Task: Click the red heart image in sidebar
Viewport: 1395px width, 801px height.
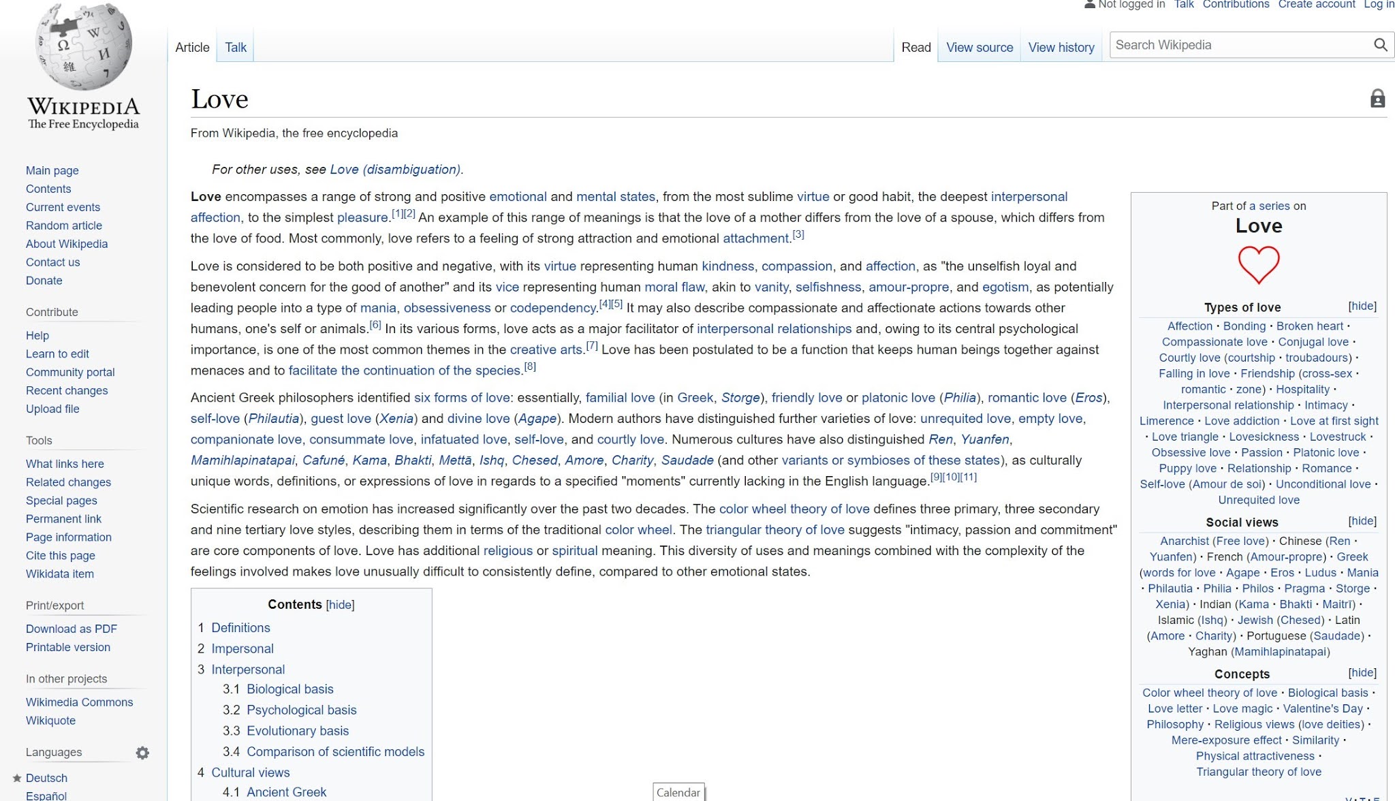Action: 1258,264
